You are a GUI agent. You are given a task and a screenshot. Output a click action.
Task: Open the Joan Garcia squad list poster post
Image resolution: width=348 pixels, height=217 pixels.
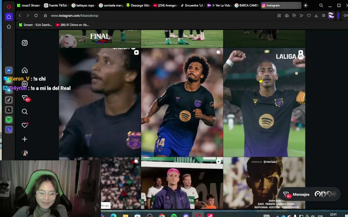coord(264,183)
